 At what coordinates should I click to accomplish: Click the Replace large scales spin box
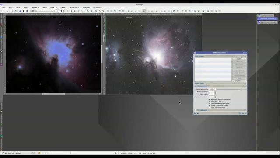tap(212, 97)
